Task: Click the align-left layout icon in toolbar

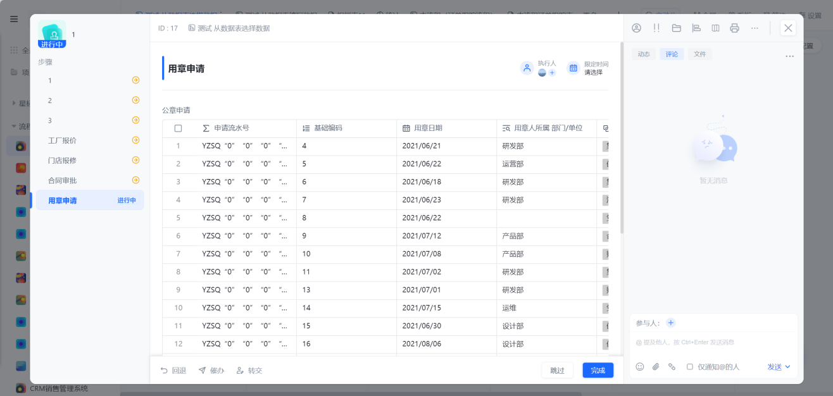Action: point(696,28)
